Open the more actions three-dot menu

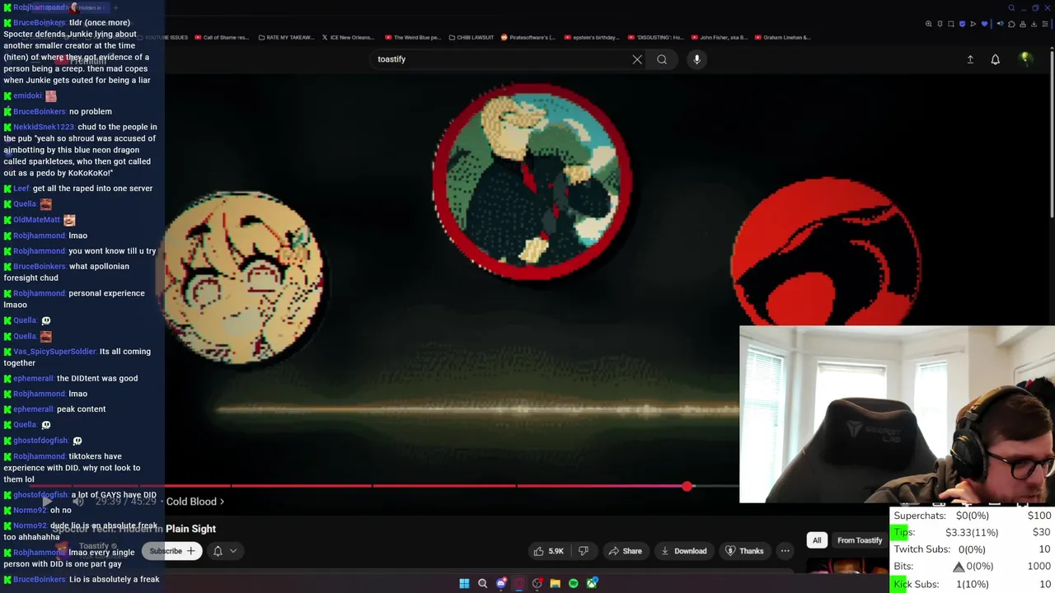(785, 551)
